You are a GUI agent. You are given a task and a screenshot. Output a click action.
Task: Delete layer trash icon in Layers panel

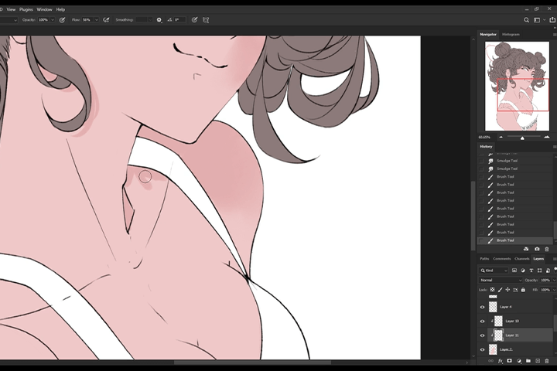(x=547, y=361)
